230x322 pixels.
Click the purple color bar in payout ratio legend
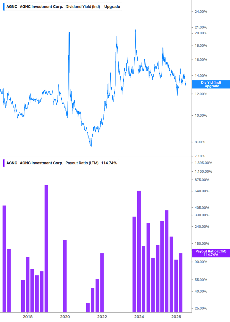[4, 163]
